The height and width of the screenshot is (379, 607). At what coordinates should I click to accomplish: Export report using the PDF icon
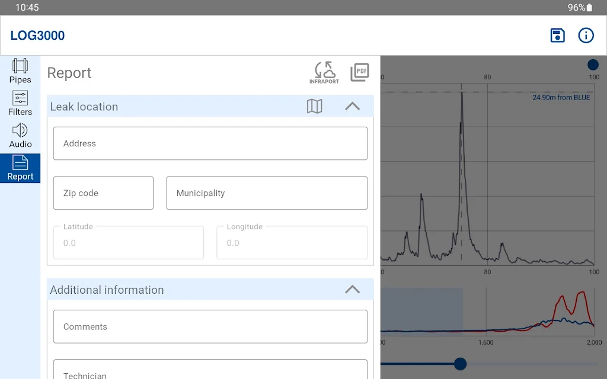(x=359, y=72)
